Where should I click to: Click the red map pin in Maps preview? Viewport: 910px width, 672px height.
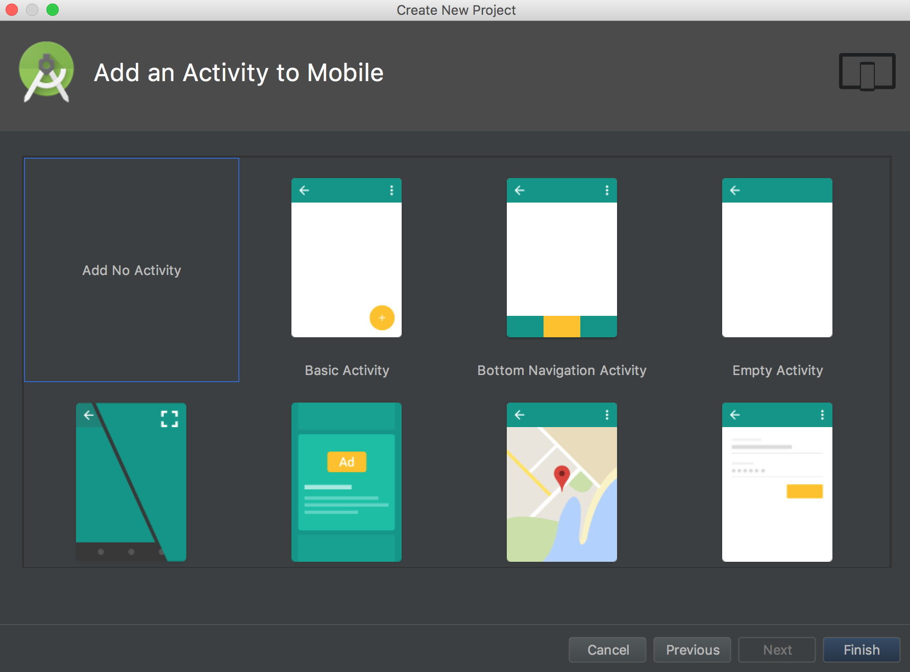562,478
